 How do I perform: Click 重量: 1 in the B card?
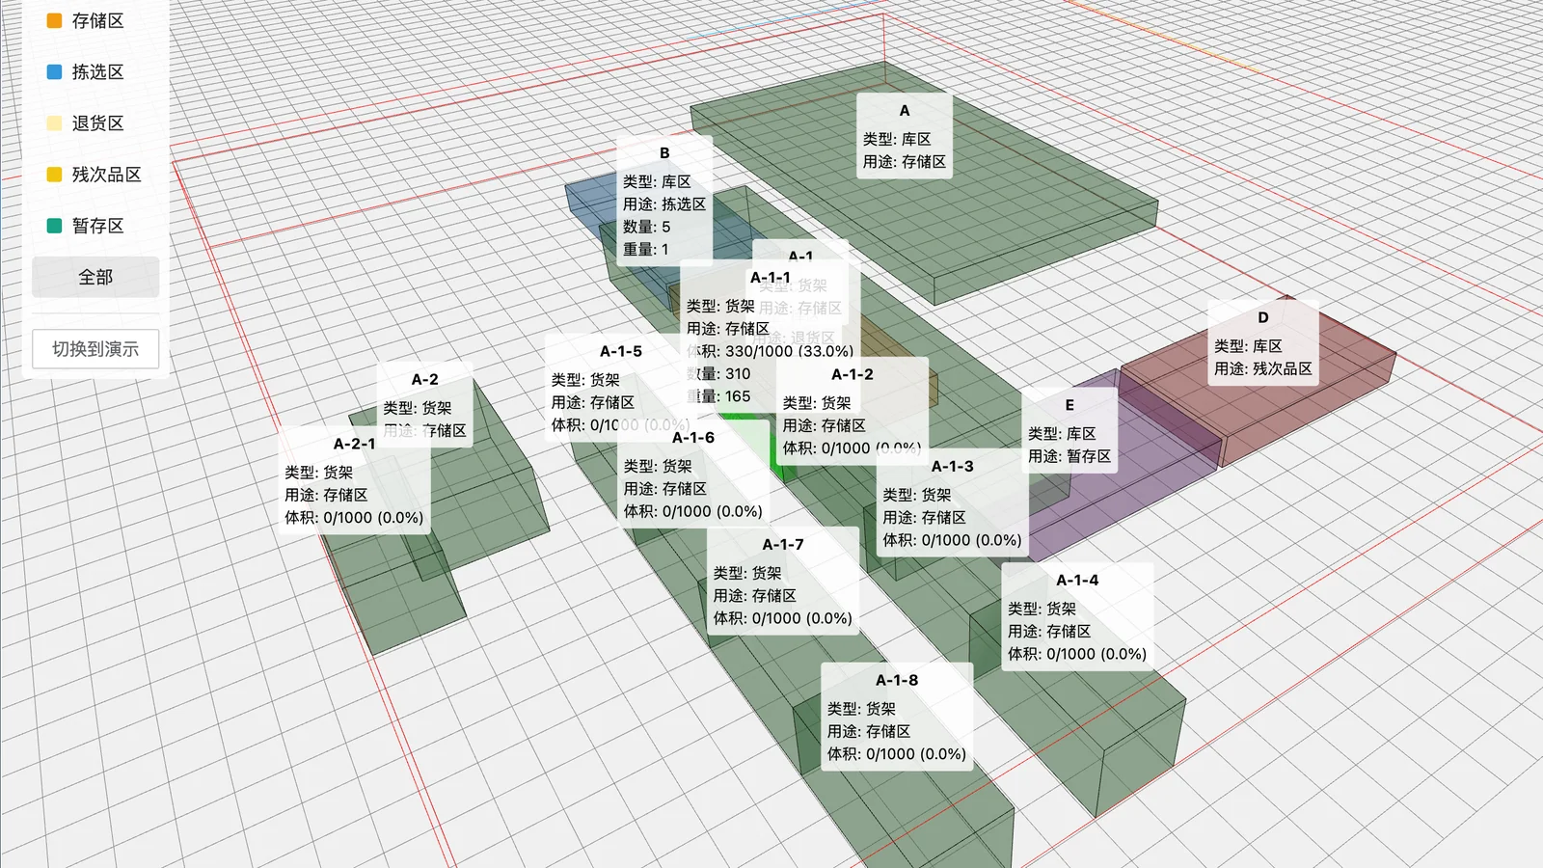point(645,249)
